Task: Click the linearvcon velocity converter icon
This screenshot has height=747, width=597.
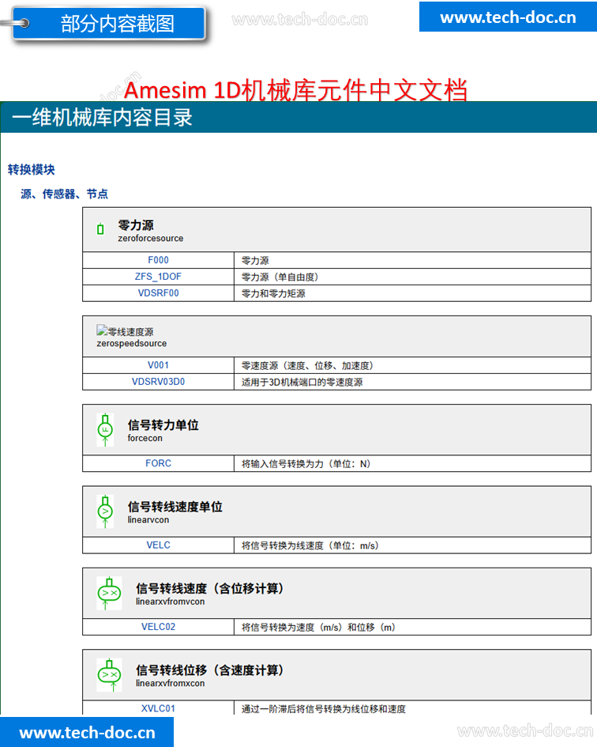Action: (x=105, y=511)
